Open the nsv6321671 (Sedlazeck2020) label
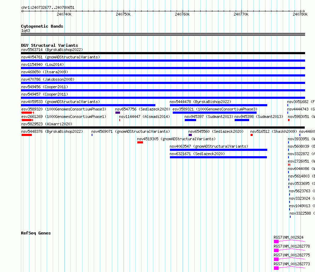The width and height of the screenshot is (315, 272). 197,154
